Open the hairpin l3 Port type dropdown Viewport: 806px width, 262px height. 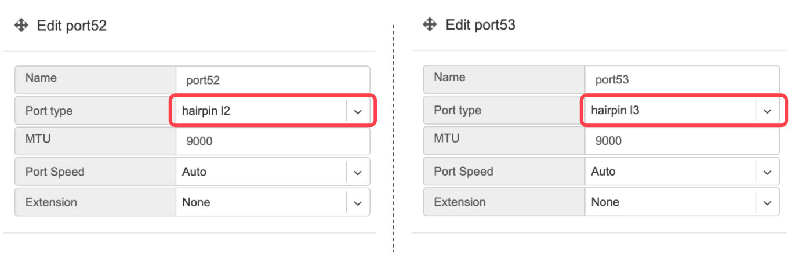tap(682, 110)
